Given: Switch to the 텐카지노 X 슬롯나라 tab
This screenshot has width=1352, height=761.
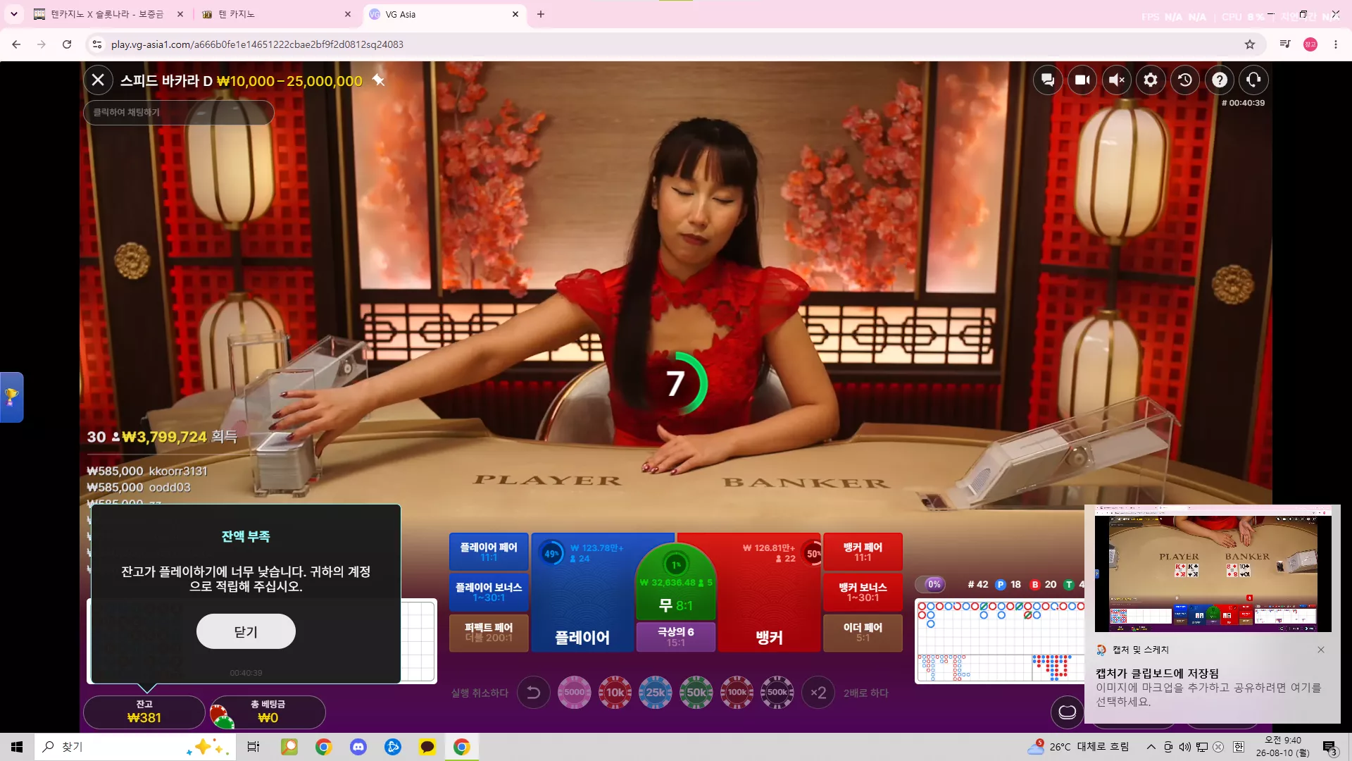Looking at the screenshot, I should pyautogui.click(x=108, y=14).
